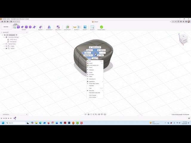Click the Create Sketch icon in Create group
Screen dimensions: 191x143
pyautogui.click(x=14, y=27)
